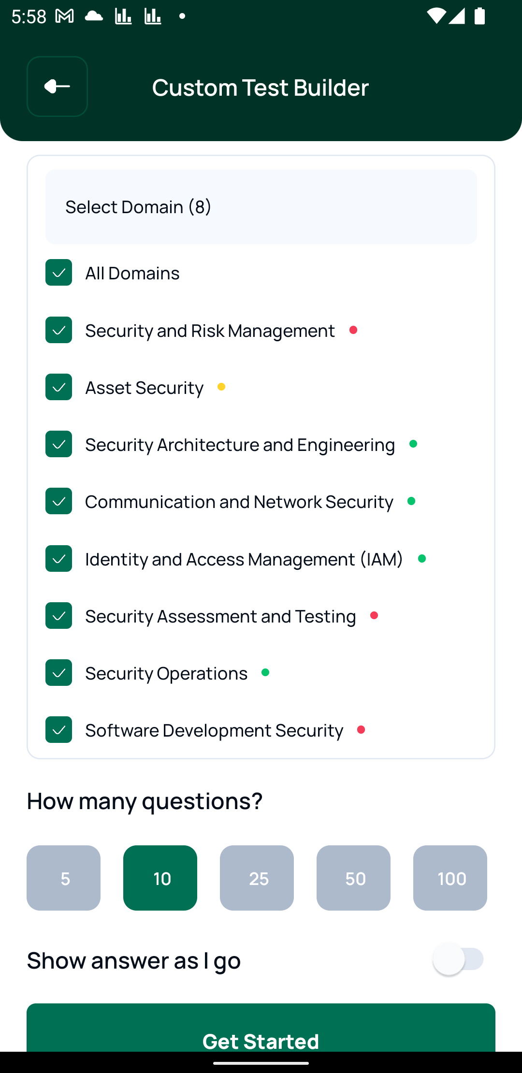Click the Gmail icon in the status bar
This screenshot has height=1073, width=522.
64,15
